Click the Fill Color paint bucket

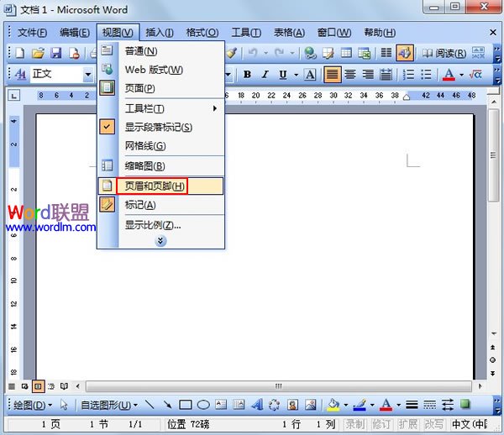[x=333, y=405]
